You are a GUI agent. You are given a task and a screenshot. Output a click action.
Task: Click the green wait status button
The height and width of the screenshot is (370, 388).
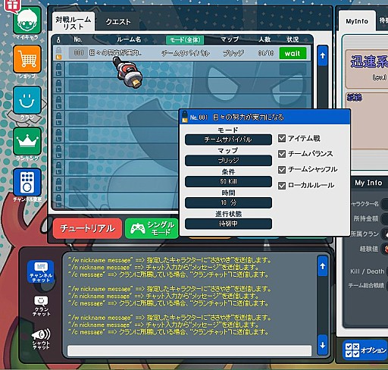click(x=293, y=53)
